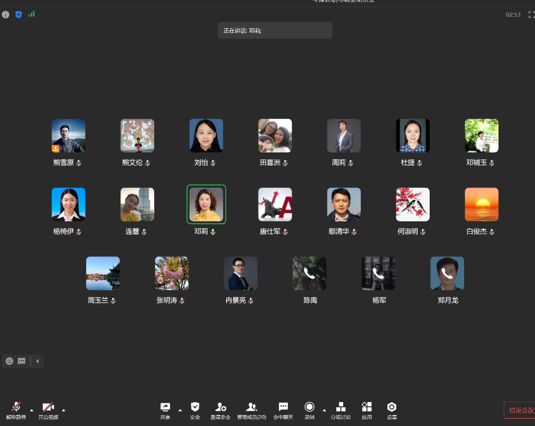
Task: Select 邓莉's highlighted speaker avatar
Action: pyautogui.click(x=206, y=204)
